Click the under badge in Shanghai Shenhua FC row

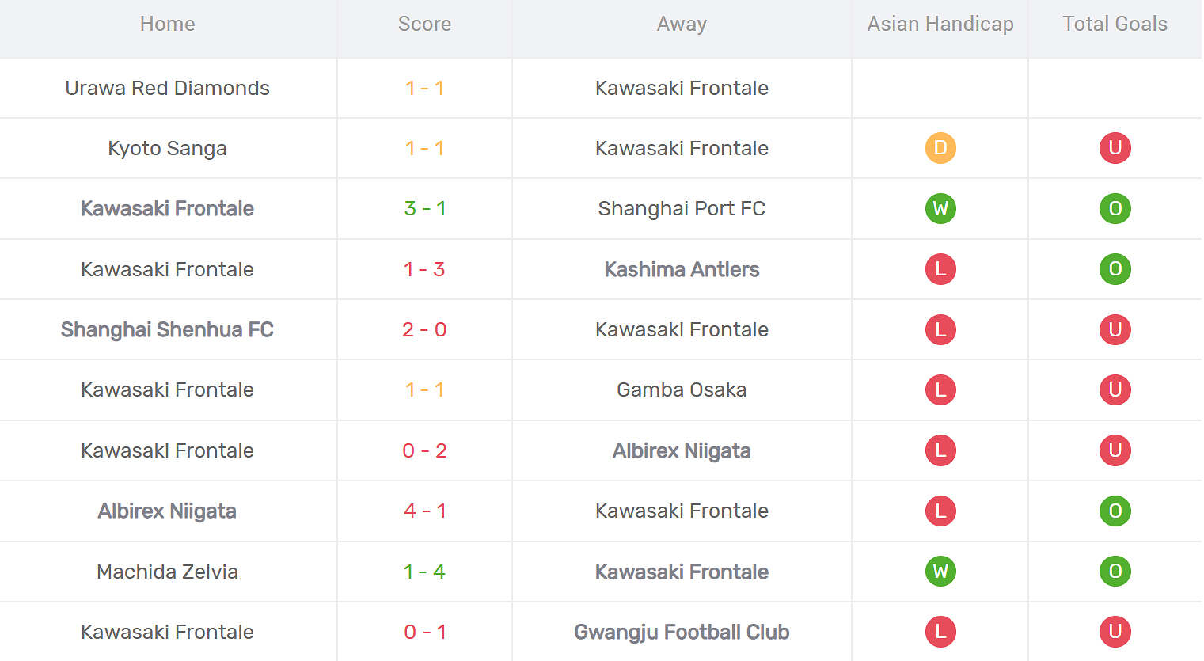[x=1115, y=329]
